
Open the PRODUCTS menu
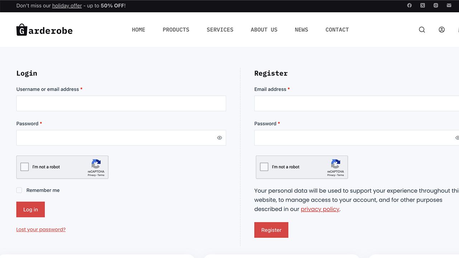coord(176,30)
